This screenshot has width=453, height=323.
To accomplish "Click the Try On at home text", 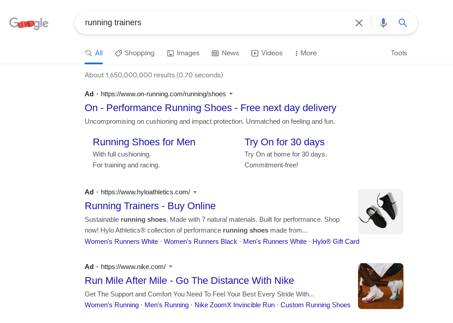I will pos(286,154).
